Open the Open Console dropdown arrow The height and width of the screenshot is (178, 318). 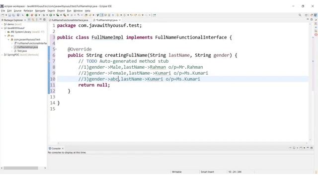(304, 148)
